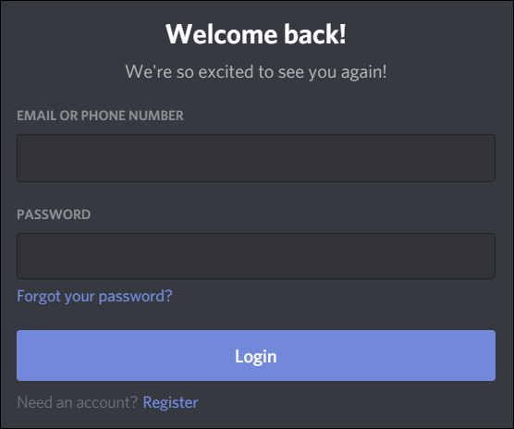Image resolution: width=514 pixels, height=429 pixels.
Task: Focus the Password input field
Action: click(256, 256)
